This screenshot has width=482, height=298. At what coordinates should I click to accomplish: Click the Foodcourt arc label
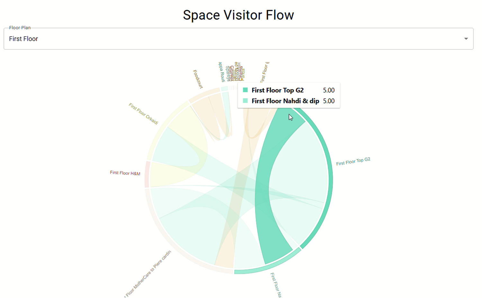point(197,79)
